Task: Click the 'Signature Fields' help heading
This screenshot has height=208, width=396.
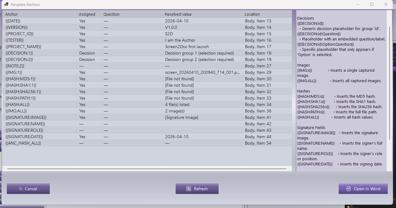Action: point(311,128)
